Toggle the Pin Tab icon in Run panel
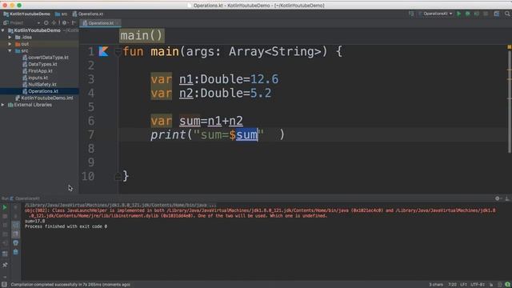The height and width of the screenshot is (288, 512). (5, 265)
